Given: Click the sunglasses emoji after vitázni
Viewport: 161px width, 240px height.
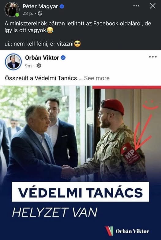Looking at the screenshot, I should click(77, 44).
